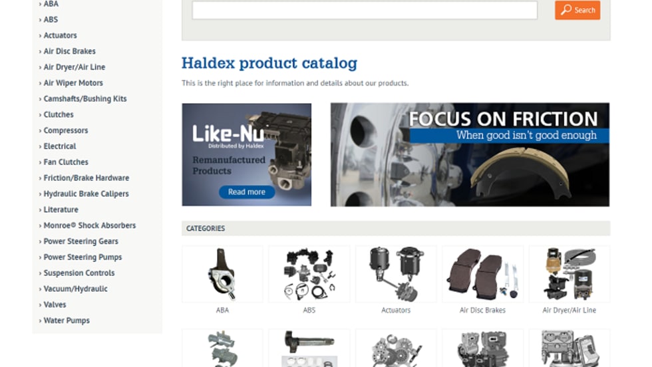Select Monroe Shock Absorbers in sidebar
The height and width of the screenshot is (367, 652).
coord(90,225)
